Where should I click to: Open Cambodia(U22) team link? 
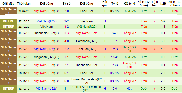point(87,41)
